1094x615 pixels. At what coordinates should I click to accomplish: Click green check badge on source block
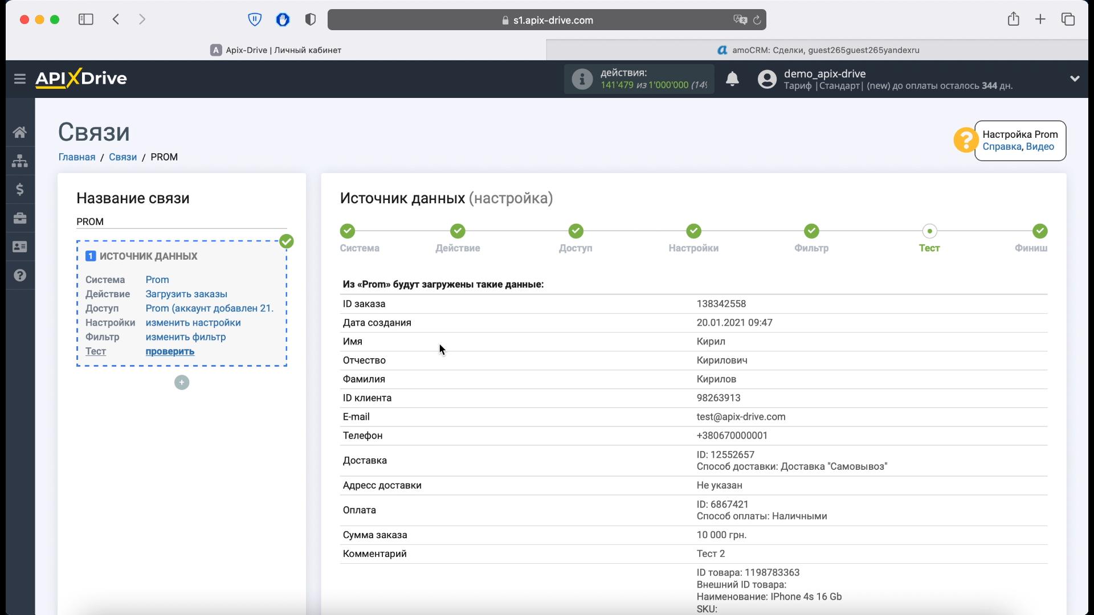[287, 241]
